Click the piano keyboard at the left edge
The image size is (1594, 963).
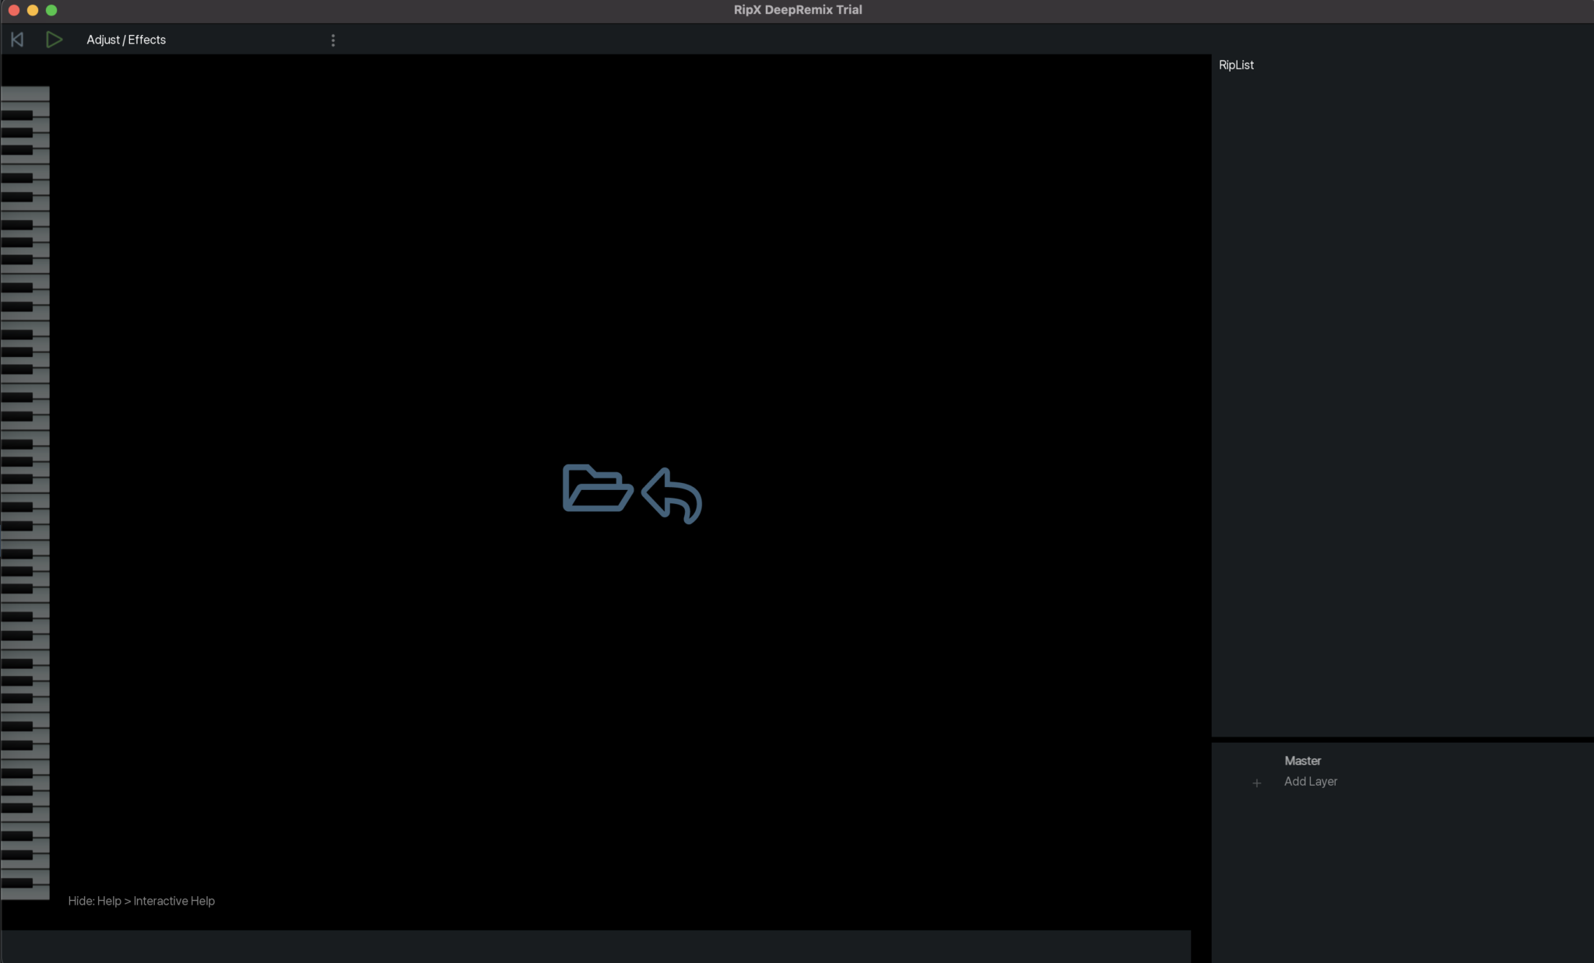coord(25,493)
